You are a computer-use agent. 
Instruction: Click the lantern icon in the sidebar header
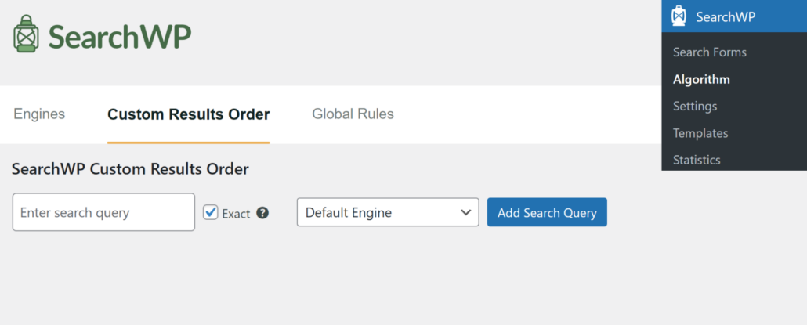[x=679, y=16]
